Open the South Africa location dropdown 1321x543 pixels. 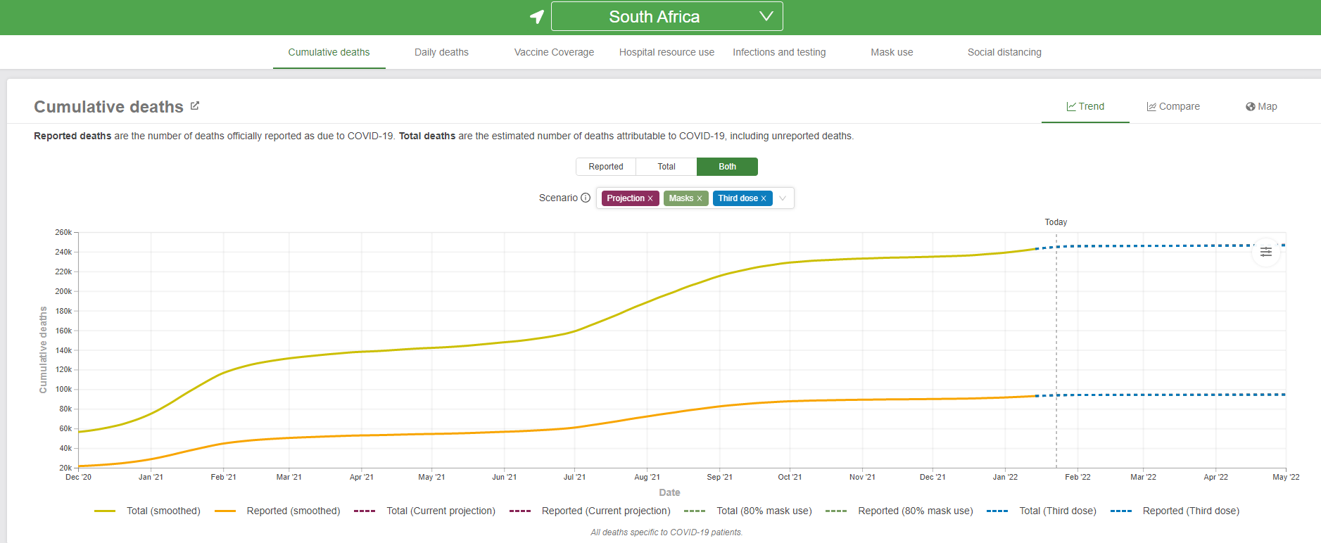click(x=666, y=17)
